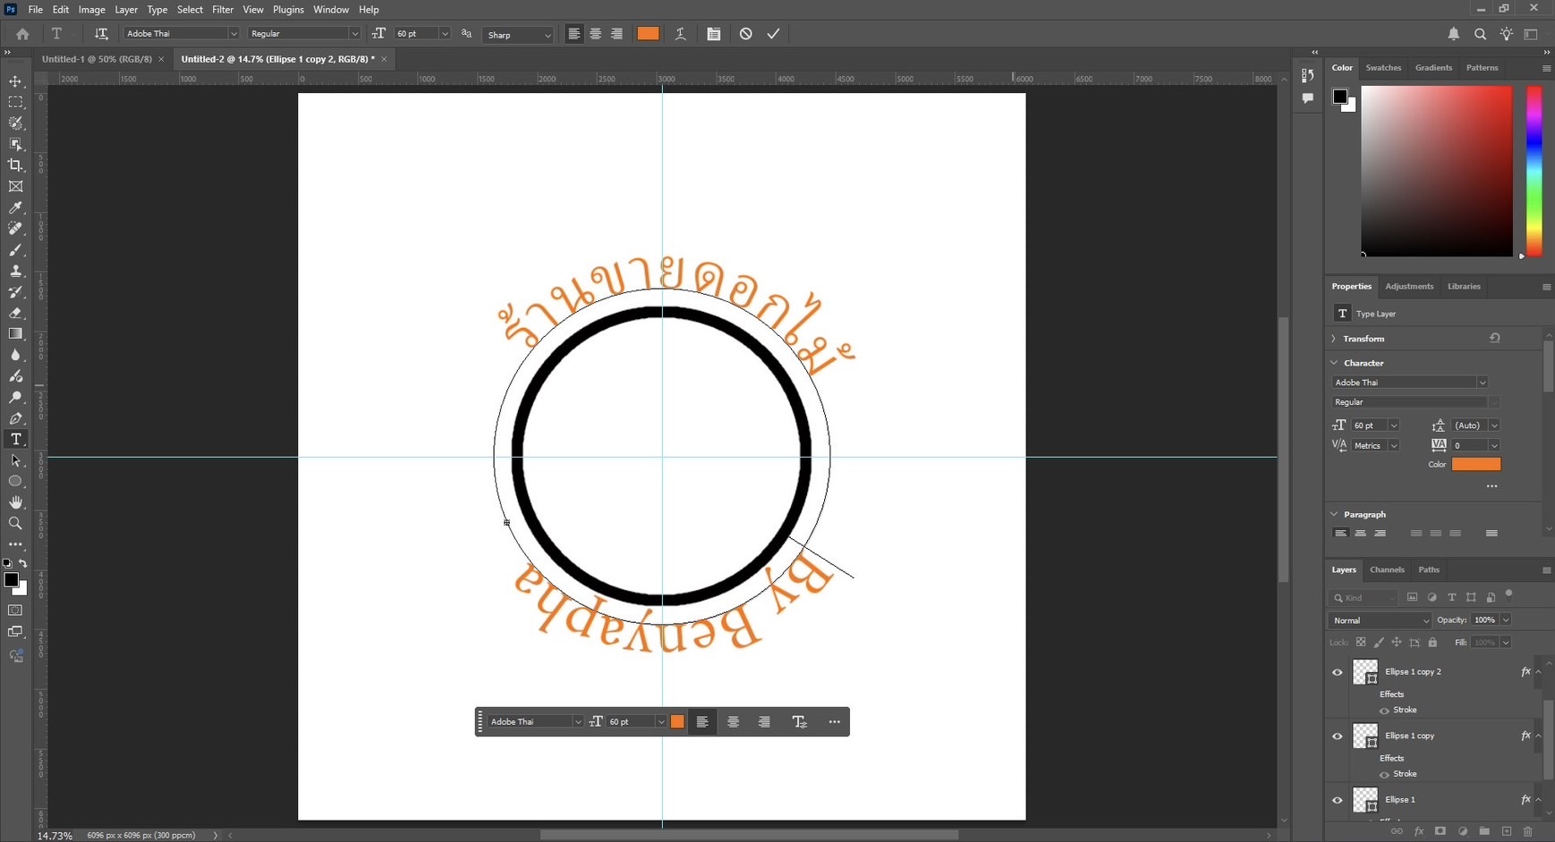Select the Crop tool
Viewport: 1555px width, 842px height.
[15, 165]
